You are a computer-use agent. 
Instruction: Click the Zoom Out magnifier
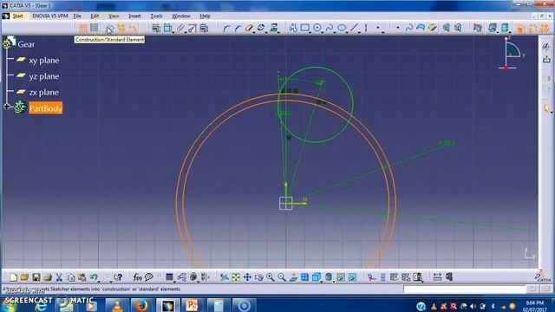click(281, 277)
